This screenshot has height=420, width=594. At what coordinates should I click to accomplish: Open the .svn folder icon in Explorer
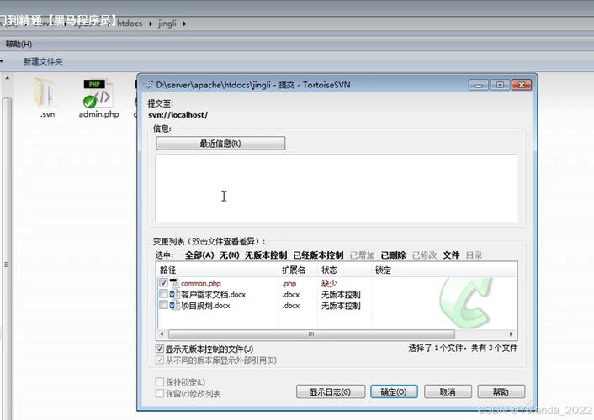coord(46,92)
